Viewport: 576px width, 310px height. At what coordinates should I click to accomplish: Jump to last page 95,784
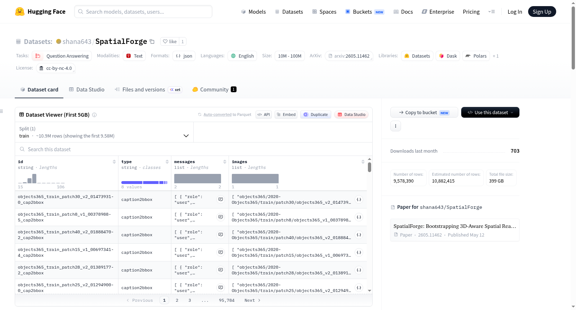coord(226,300)
